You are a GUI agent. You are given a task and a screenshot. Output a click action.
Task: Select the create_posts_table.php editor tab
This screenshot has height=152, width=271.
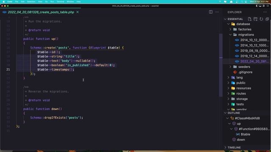coord(41,12)
